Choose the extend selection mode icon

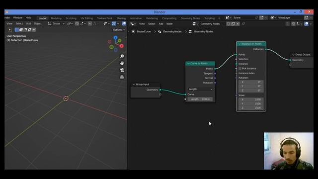(21, 30)
